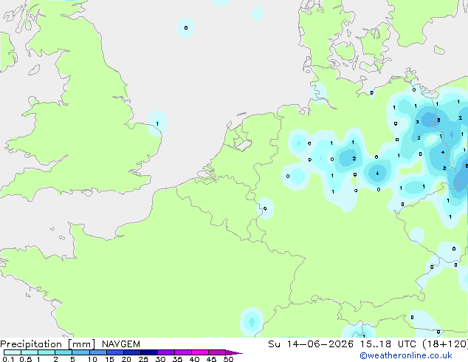Image resolution: width=468 pixels, height=362 pixels.
Task: Pick the 30–35 mm purple legend swatch
Action: 165,352
